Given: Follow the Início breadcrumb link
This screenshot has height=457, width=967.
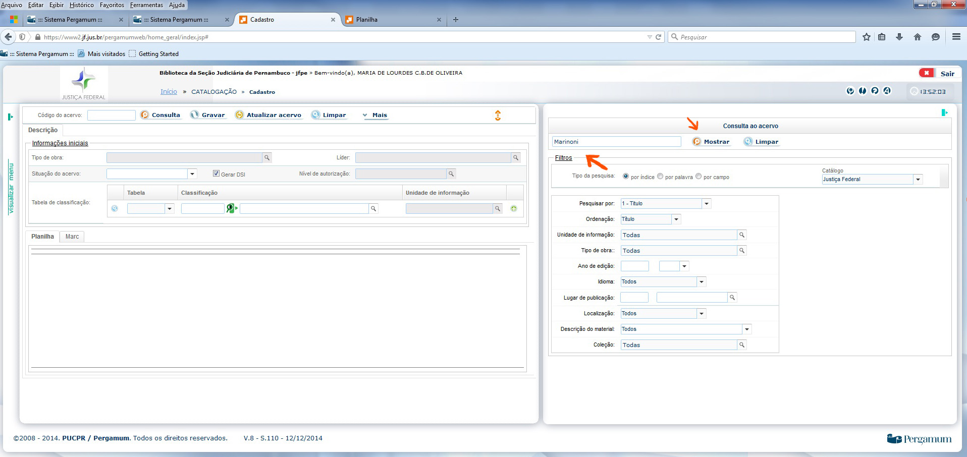Looking at the screenshot, I should pyautogui.click(x=169, y=92).
